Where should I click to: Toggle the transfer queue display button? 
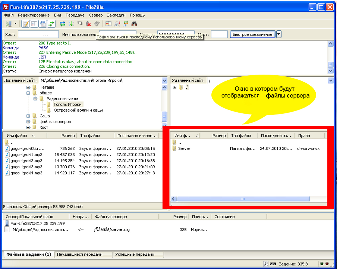[x=51, y=24]
